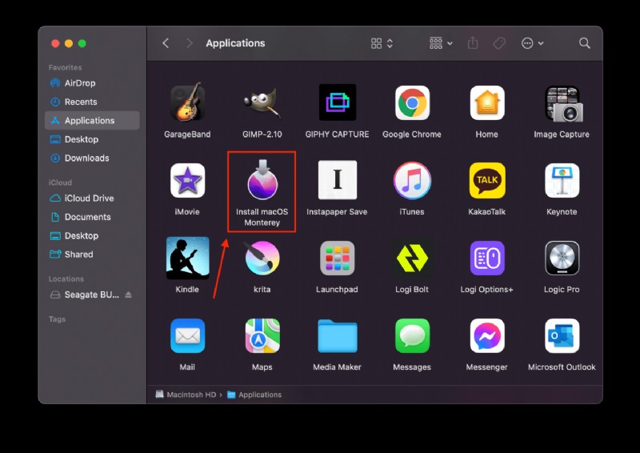The image size is (640, 453).
Task: Open the more actions ellipsis menu
Action: point(532,43)
